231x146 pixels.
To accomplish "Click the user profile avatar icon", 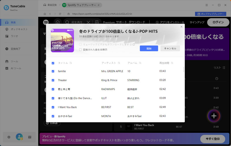I will click(x=19, y=137).
